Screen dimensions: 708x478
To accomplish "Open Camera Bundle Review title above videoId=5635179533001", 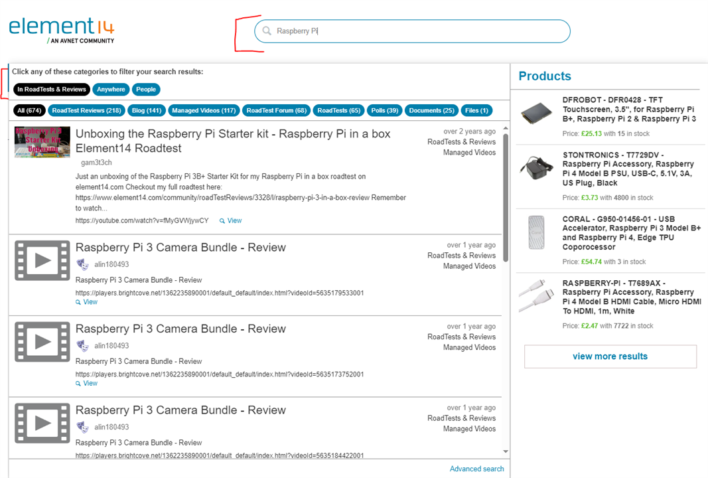I will tap(180, 248).
